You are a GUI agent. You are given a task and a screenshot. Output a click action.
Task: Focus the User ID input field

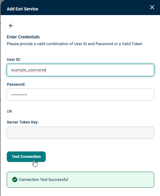click(80, 70)
